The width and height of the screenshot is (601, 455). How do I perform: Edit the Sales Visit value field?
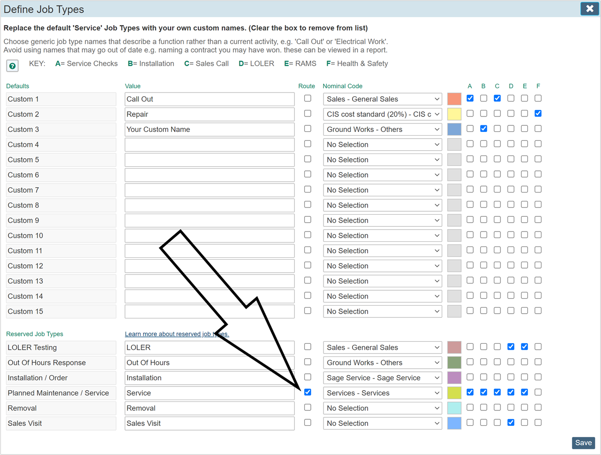point(209,424)
